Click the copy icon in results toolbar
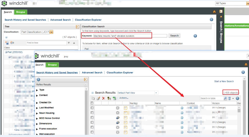Screen dimensions: 249x137 click(93, 98)
